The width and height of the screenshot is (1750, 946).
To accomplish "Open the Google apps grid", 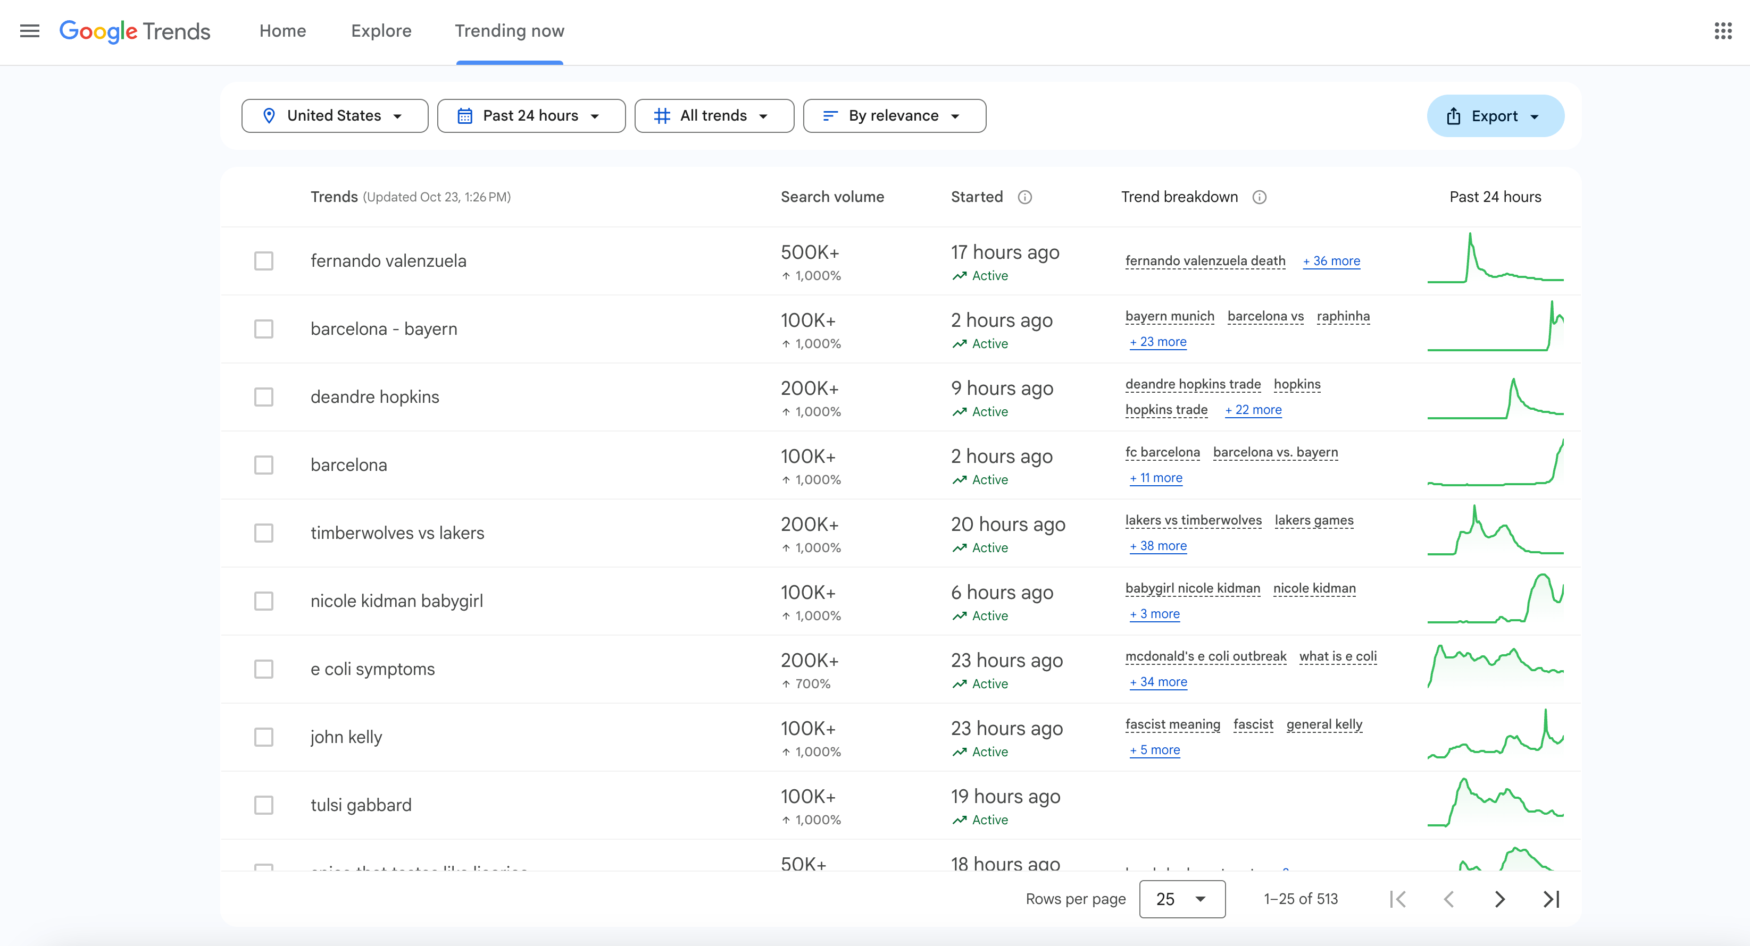I will (1723, 30).
